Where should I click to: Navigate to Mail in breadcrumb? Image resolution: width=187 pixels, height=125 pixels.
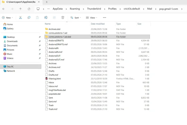pyautogui.click(x=150, y=9)
